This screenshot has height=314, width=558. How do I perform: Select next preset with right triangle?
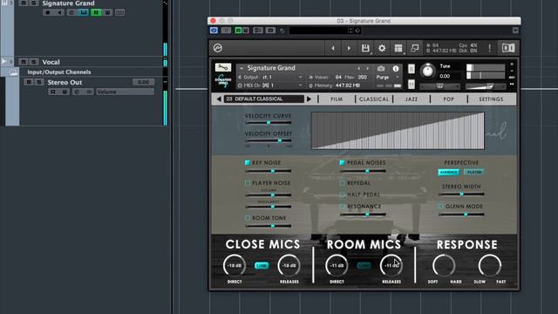309,99
